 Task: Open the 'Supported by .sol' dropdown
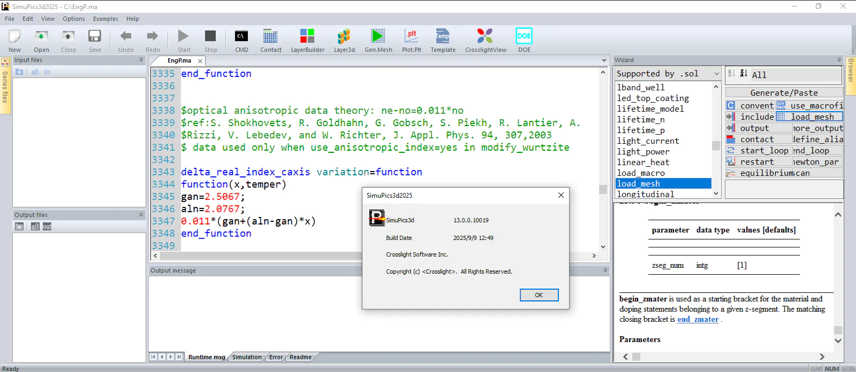click(x=668, y=74)
